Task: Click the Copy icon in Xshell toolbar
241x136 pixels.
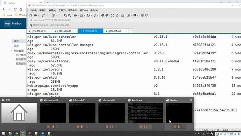Action: coord(65,15)
